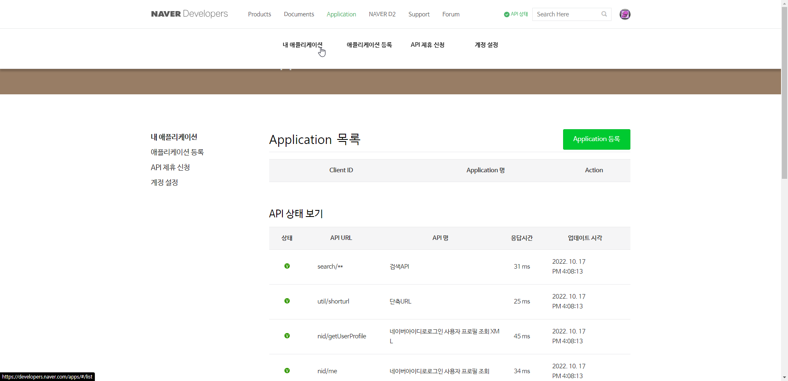The image size is (788, 381).
Task: Click the status icon for util/shorturl row
Action: coord(287,301)
